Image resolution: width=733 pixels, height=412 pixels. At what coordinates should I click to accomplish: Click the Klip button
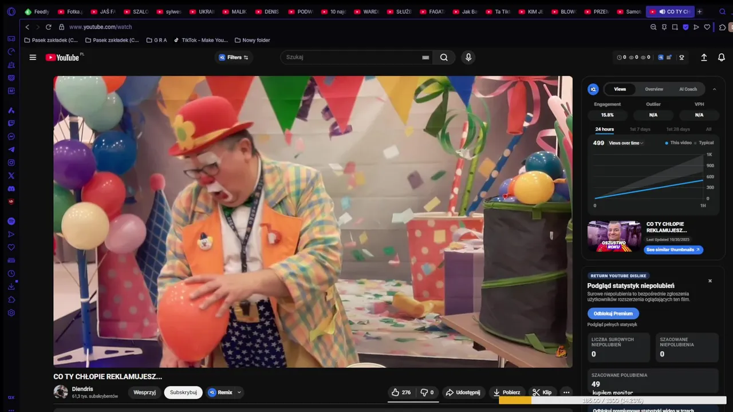pyautogui.click(x=542, y=393)
